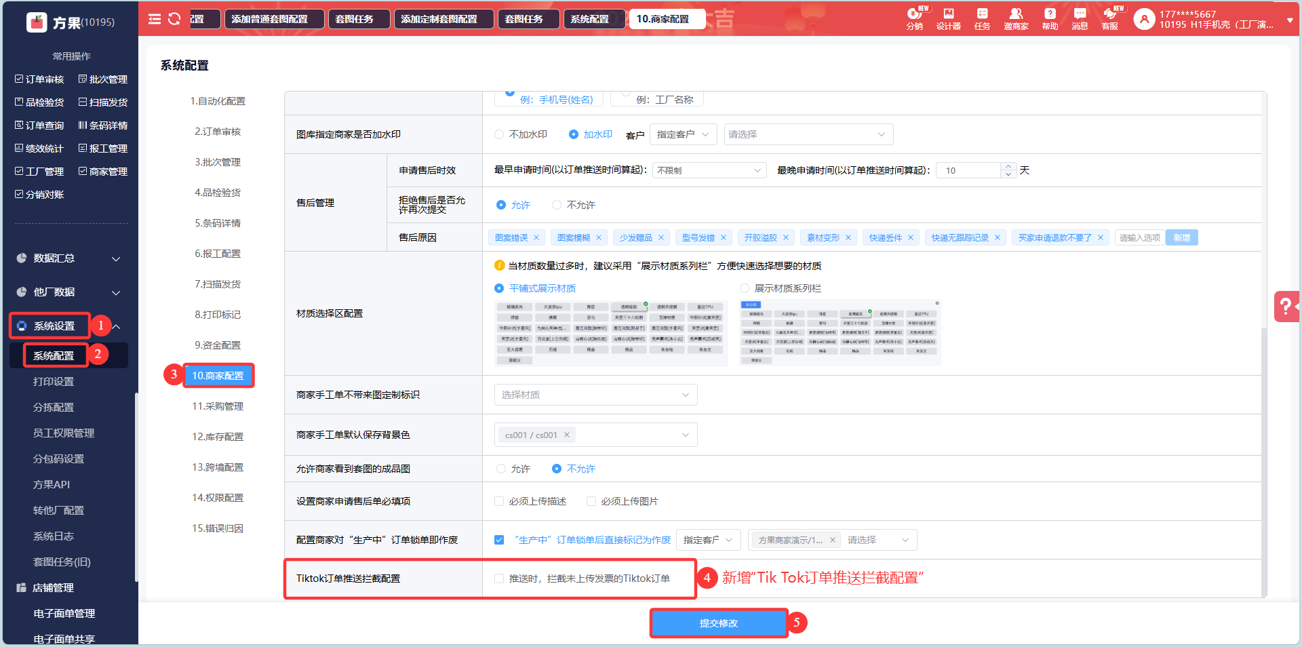Check the 必须上传描述 checkbox
The height and width of the screenshot is (647, 1302).
point(499,501)
